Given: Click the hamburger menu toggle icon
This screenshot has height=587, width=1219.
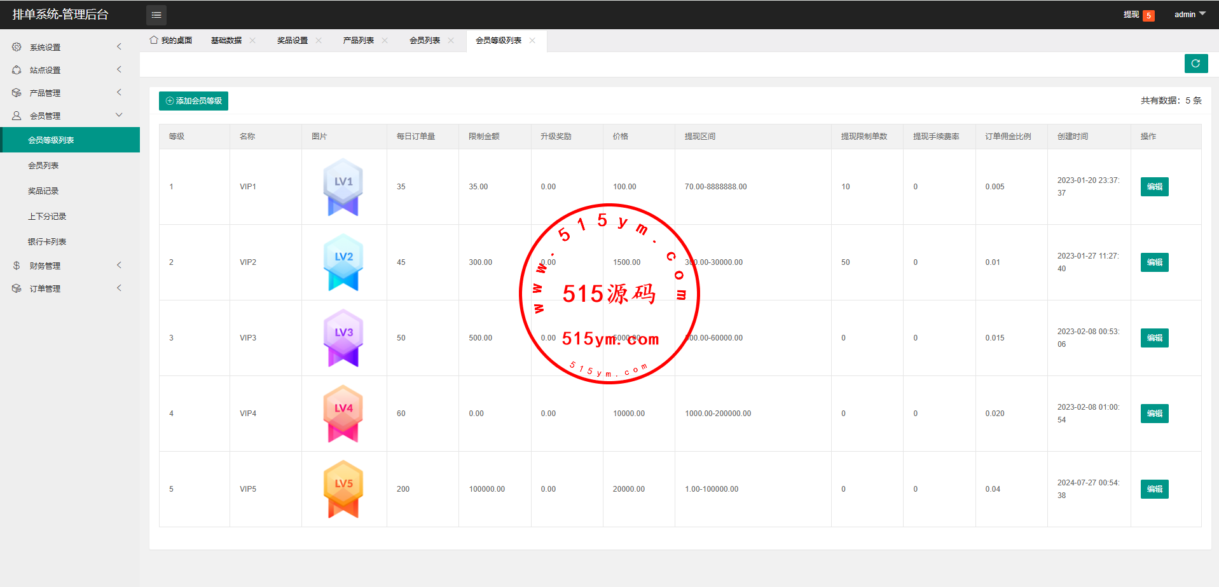Looking at the screenshot, I should pos(156,15).
